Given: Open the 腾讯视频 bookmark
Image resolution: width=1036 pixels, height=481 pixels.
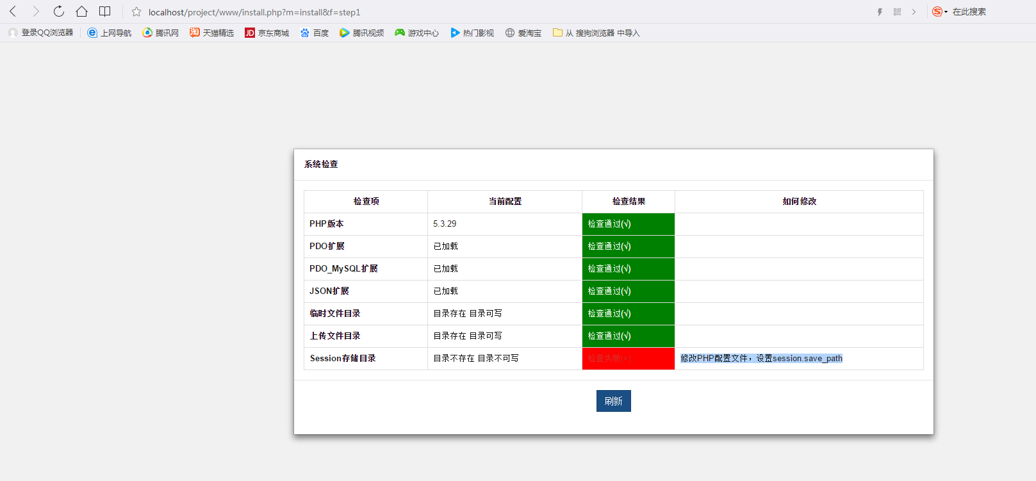Looking at the screenshot, I should pyautogui.click(x=362, y=33).
